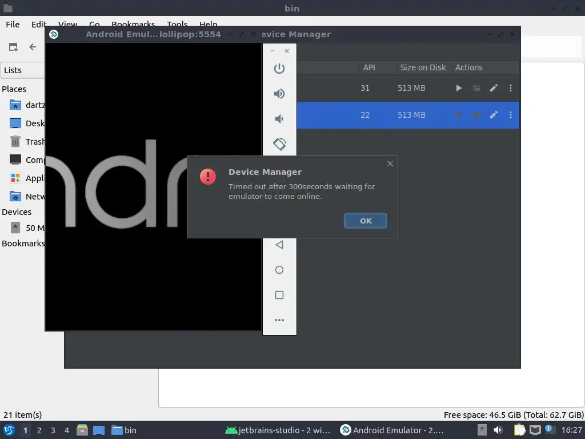
Task: Sort devices by API column header
Action: point(369,67)
